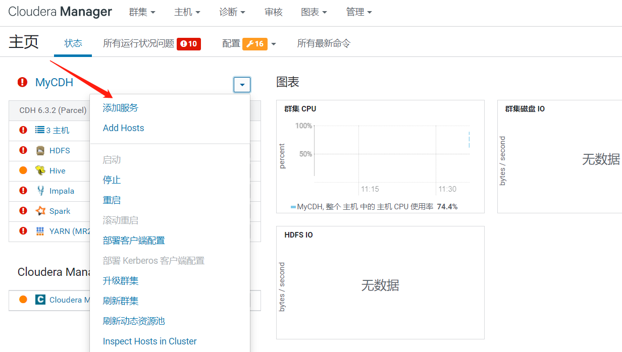This screenshot has height=352, width=622.
Task: Select 刷新群集 menu entry
Action: tap(121, 301)
